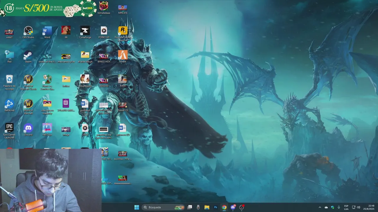The height and width of the screenshot is (212, 378).
Task: Click the microphone tray icon
Action: point(339,207)
